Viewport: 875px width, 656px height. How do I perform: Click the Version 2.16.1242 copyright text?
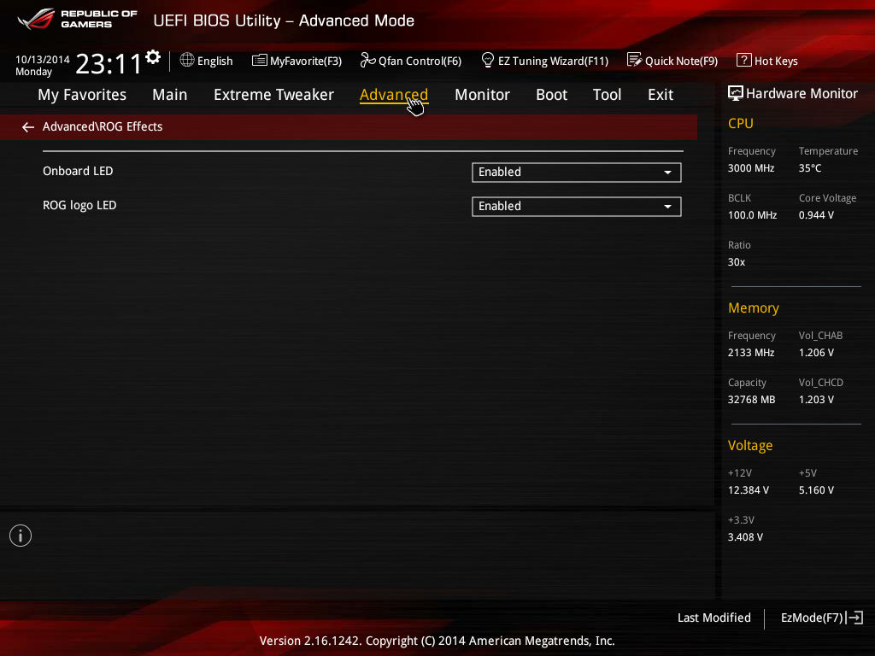click(x=437, y=641)
